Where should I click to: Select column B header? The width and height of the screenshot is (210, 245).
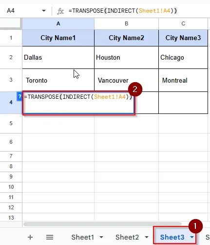click(x=126, y=24)
